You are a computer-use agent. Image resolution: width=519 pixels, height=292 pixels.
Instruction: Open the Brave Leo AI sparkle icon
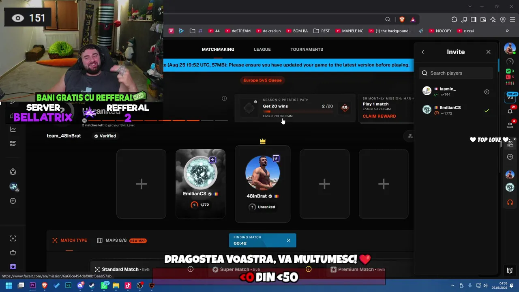tap(493, 19)
